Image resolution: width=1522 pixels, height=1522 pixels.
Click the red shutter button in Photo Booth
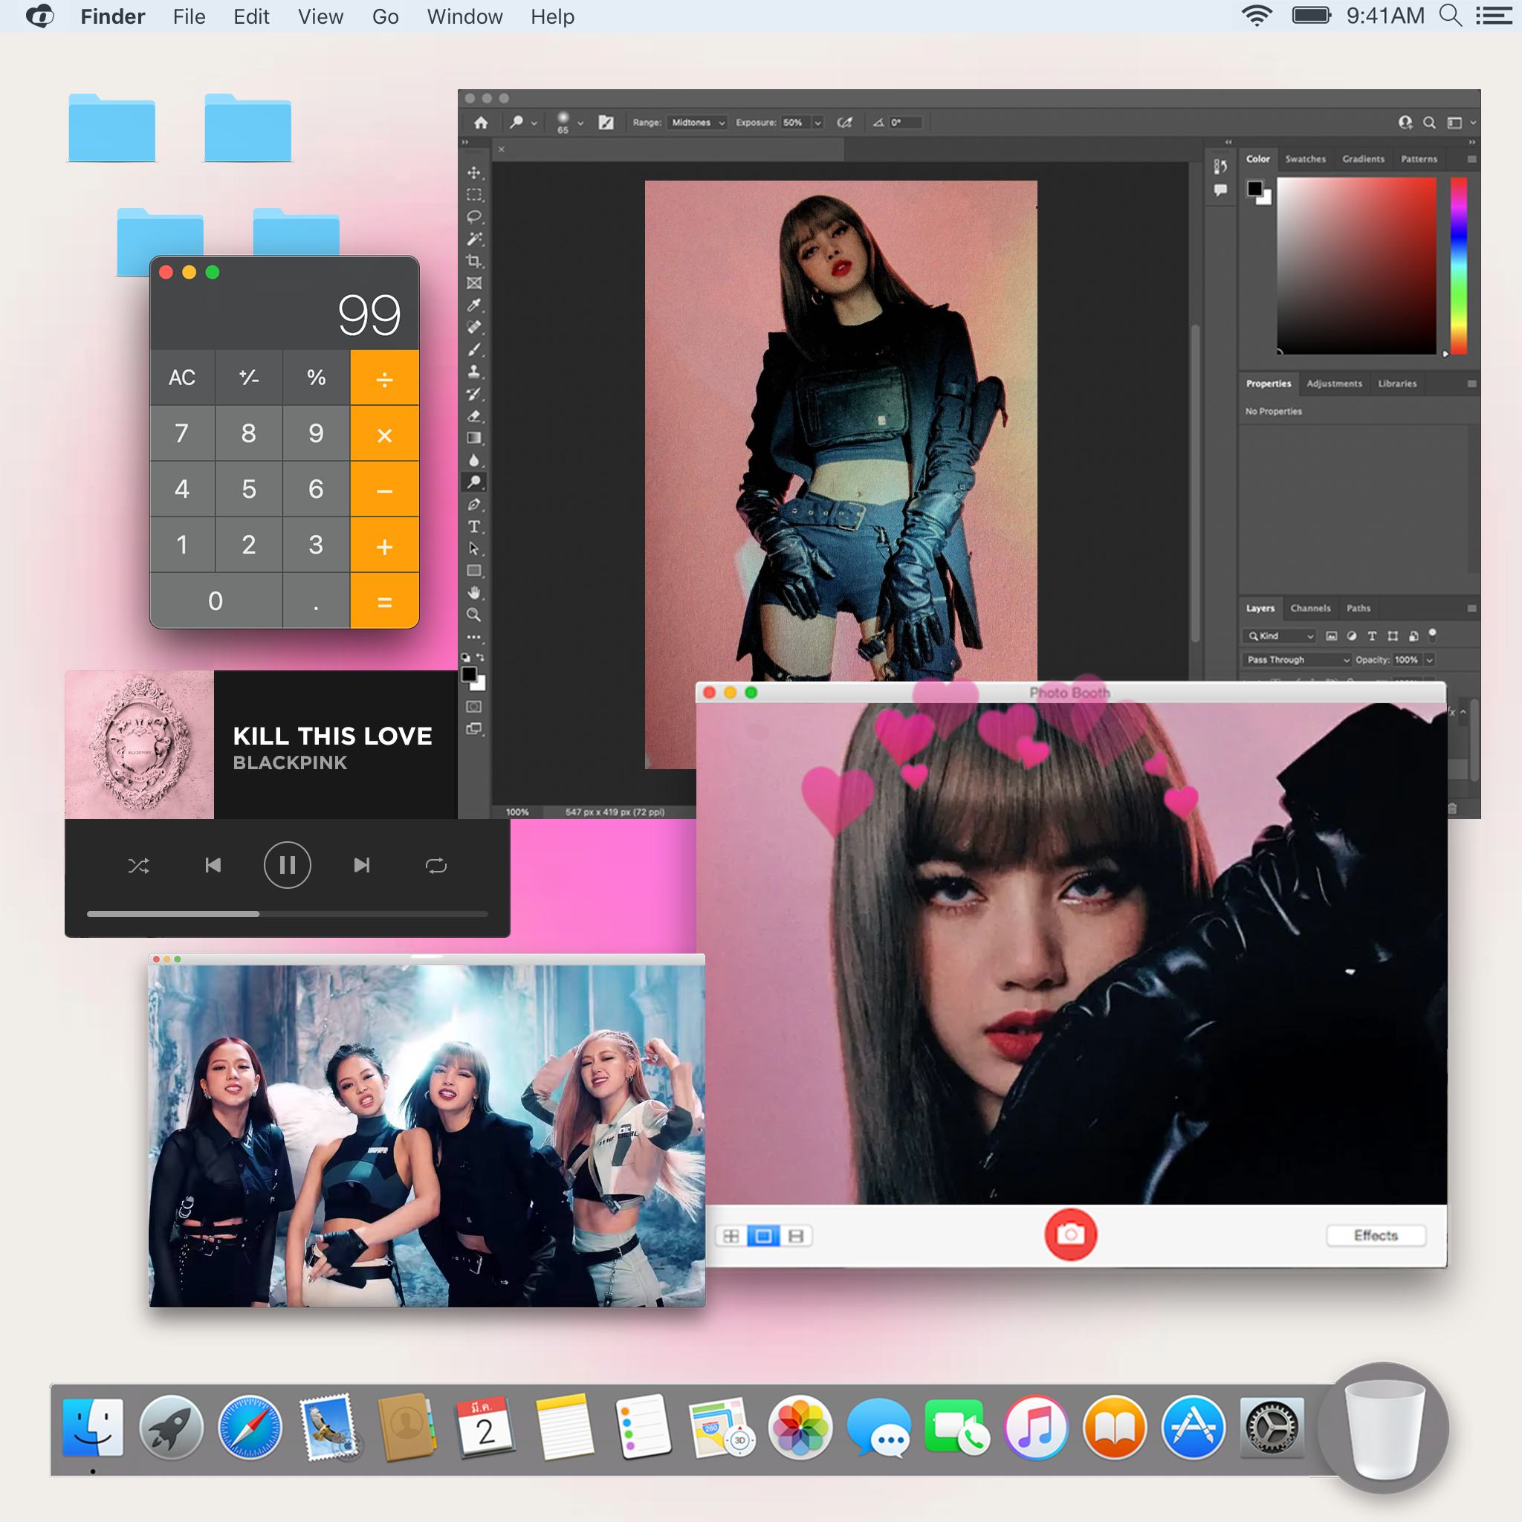point(1071,1235)
